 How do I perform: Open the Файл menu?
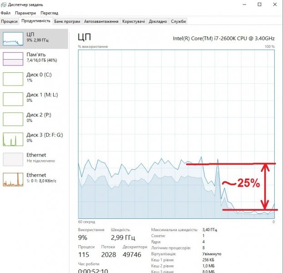point(5,13)
